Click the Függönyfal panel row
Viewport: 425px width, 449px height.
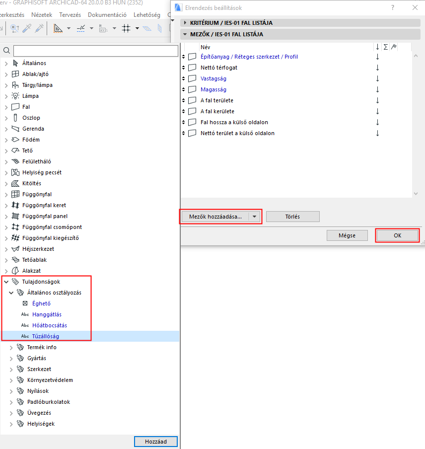click(90, 216)
